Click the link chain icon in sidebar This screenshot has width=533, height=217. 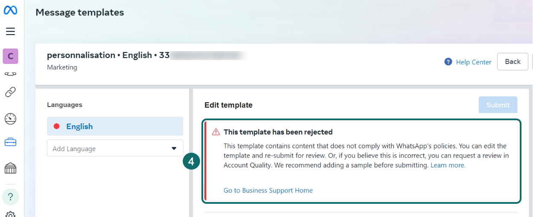pos(11,92)
